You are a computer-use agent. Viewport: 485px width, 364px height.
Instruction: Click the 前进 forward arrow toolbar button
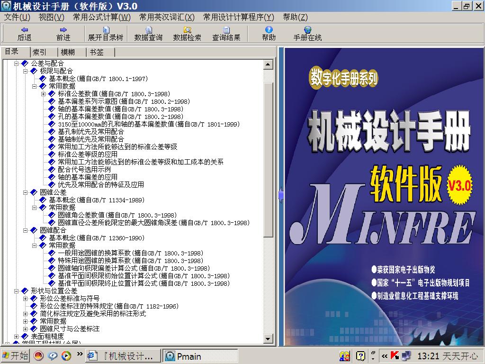(x=63, y=34)
